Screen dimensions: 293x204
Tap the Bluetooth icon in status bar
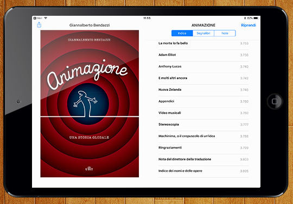[x=245, y=18]
